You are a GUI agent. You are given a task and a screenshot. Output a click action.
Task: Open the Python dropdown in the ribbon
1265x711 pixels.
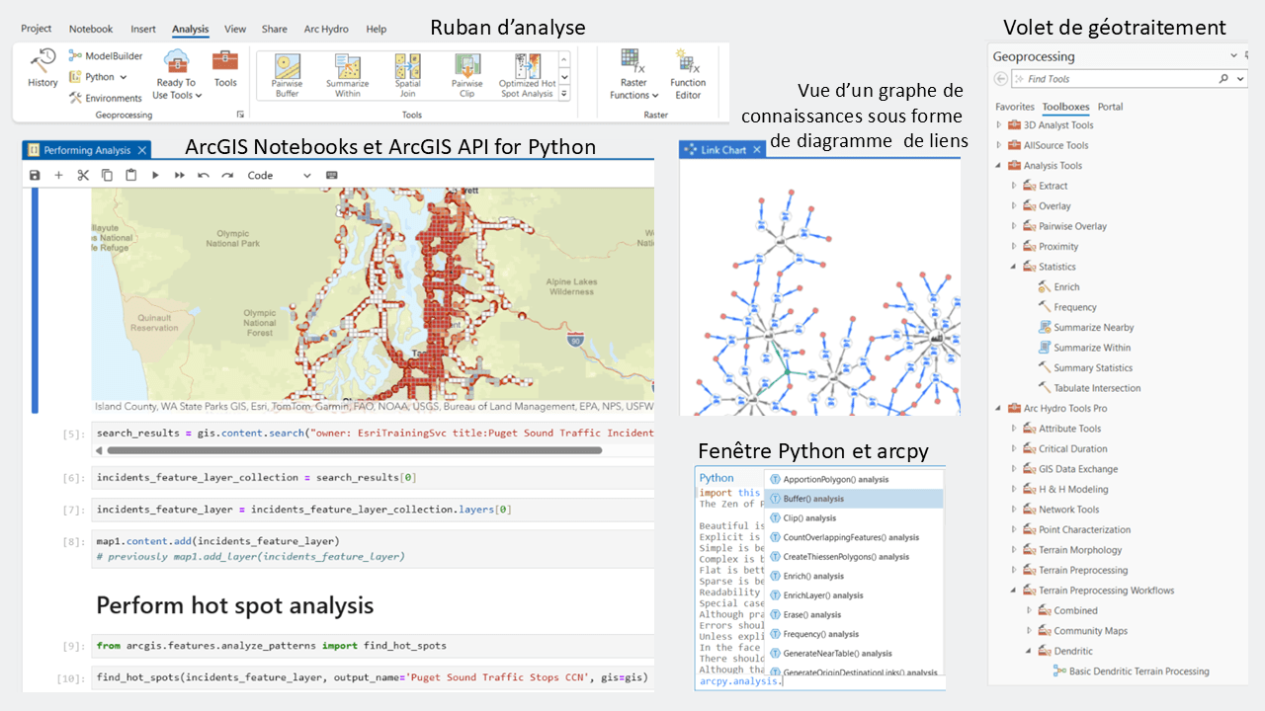click(98, 77)
